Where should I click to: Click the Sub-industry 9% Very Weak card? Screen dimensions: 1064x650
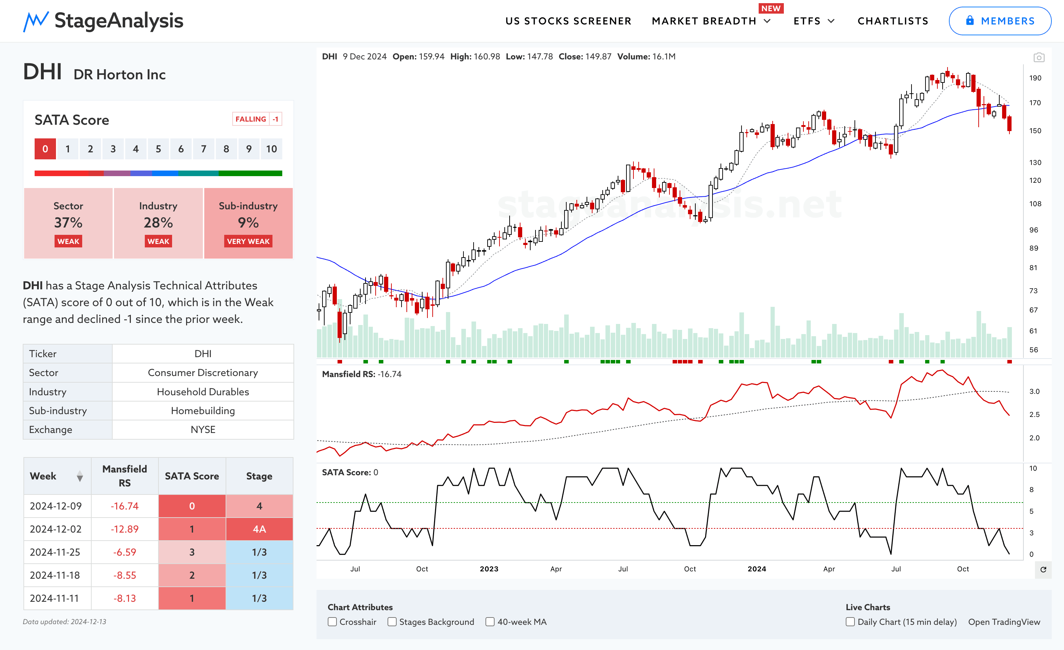[248, 223]
